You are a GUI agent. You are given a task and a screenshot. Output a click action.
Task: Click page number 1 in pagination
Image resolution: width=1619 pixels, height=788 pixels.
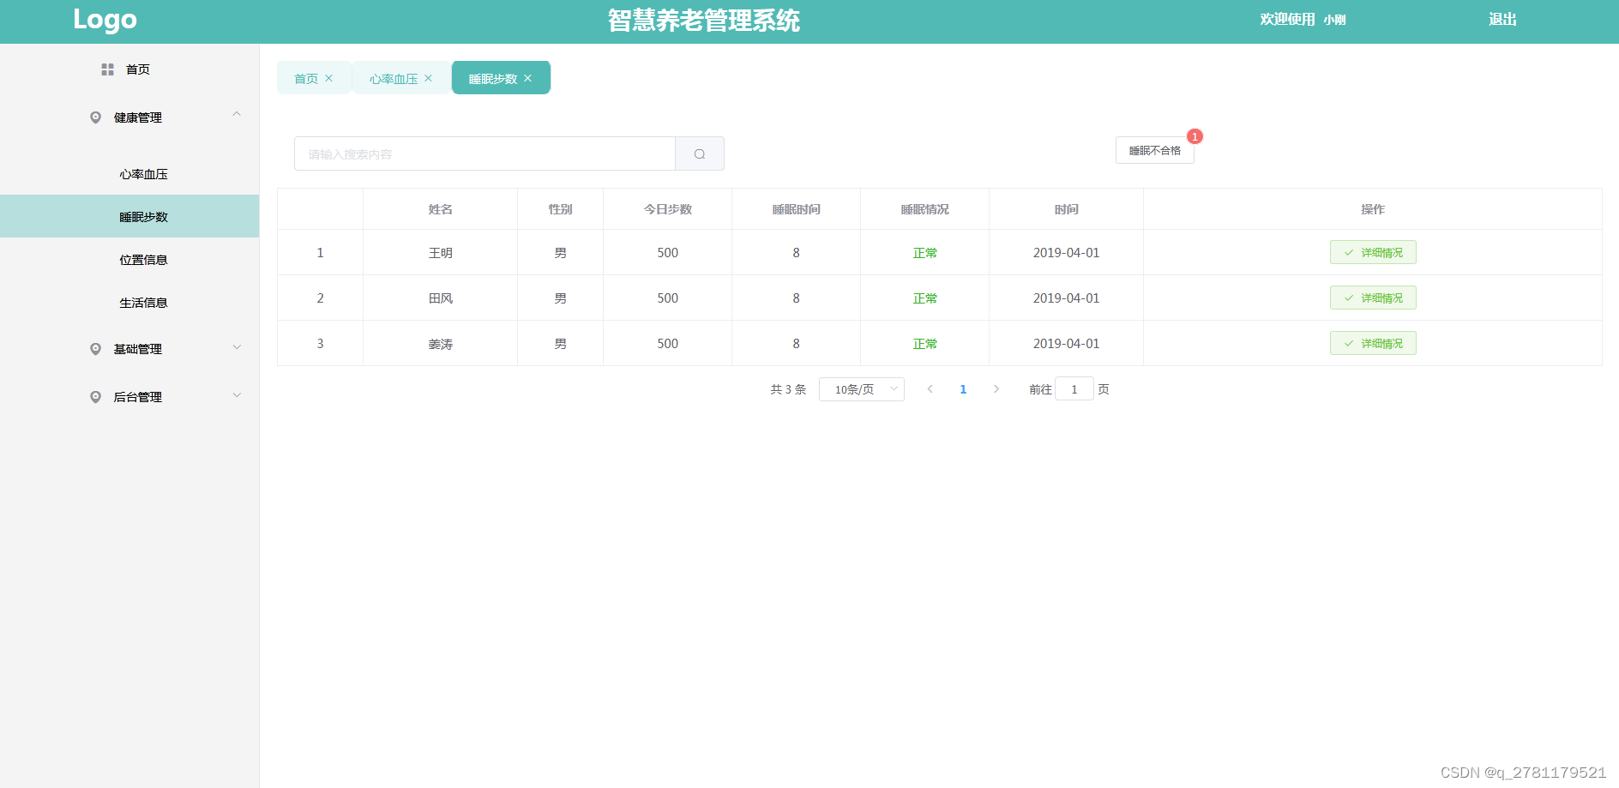(963, 389)
